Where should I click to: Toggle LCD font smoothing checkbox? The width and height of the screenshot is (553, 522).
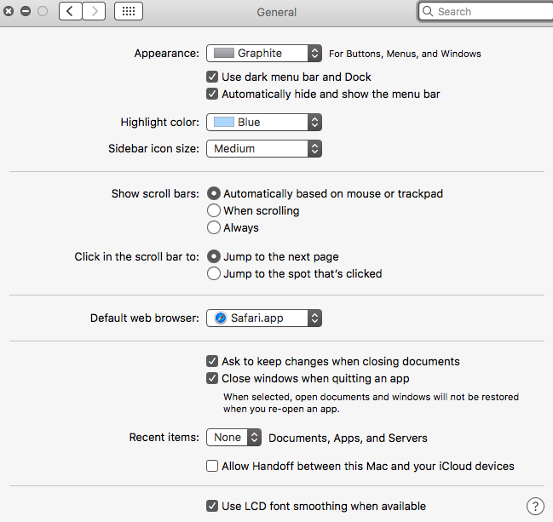[x=212, y=506]
